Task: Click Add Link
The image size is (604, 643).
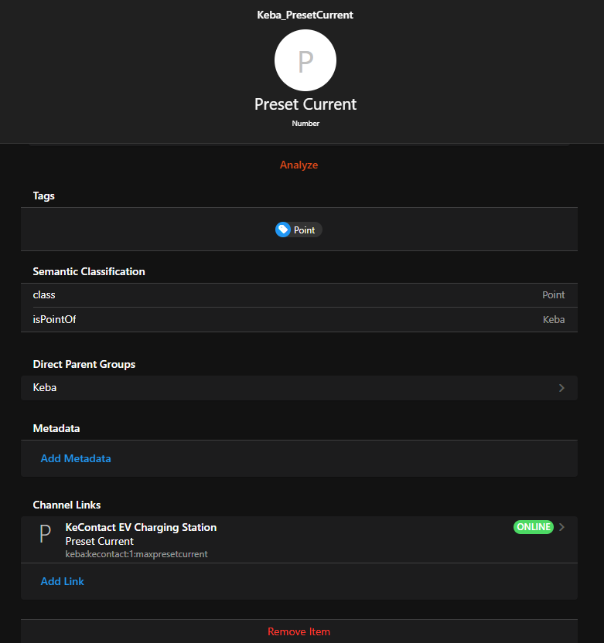Action: (x=63, y=581)
